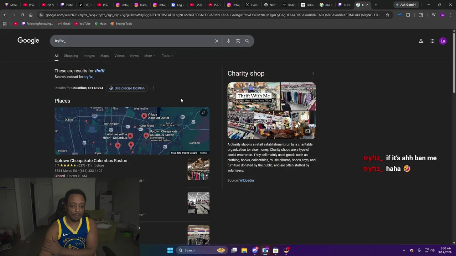Viewport: 456px width, 256px height.
Task: Open more images icon on Charity shop photos
Action: (x=307, y=131)
